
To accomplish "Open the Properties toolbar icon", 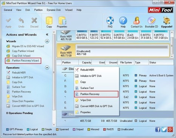I will coord(62,22).
